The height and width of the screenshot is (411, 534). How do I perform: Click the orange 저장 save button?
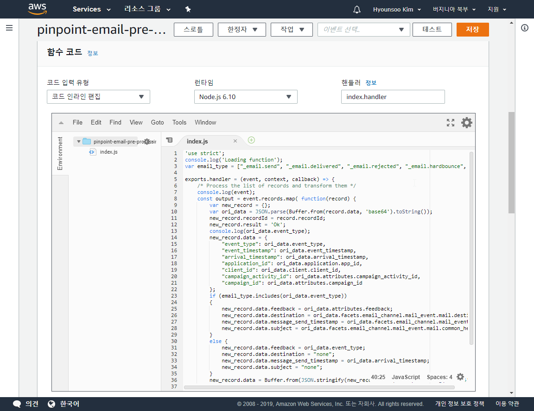pos(473,30)
